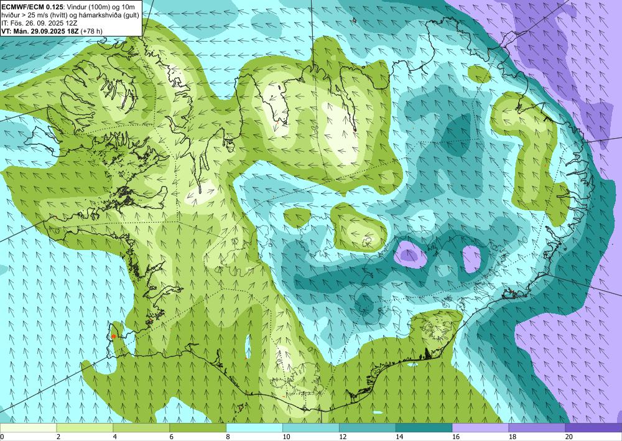This screenshot has height=441, width=622.
Task: Click the legend tick label '2'
Action: [58, 437]
